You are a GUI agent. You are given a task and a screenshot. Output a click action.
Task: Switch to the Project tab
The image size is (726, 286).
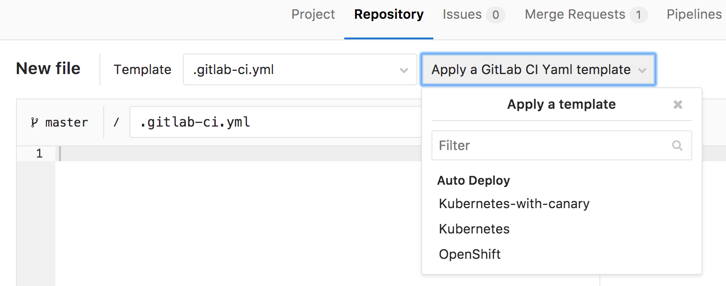[x=313, y=15]
